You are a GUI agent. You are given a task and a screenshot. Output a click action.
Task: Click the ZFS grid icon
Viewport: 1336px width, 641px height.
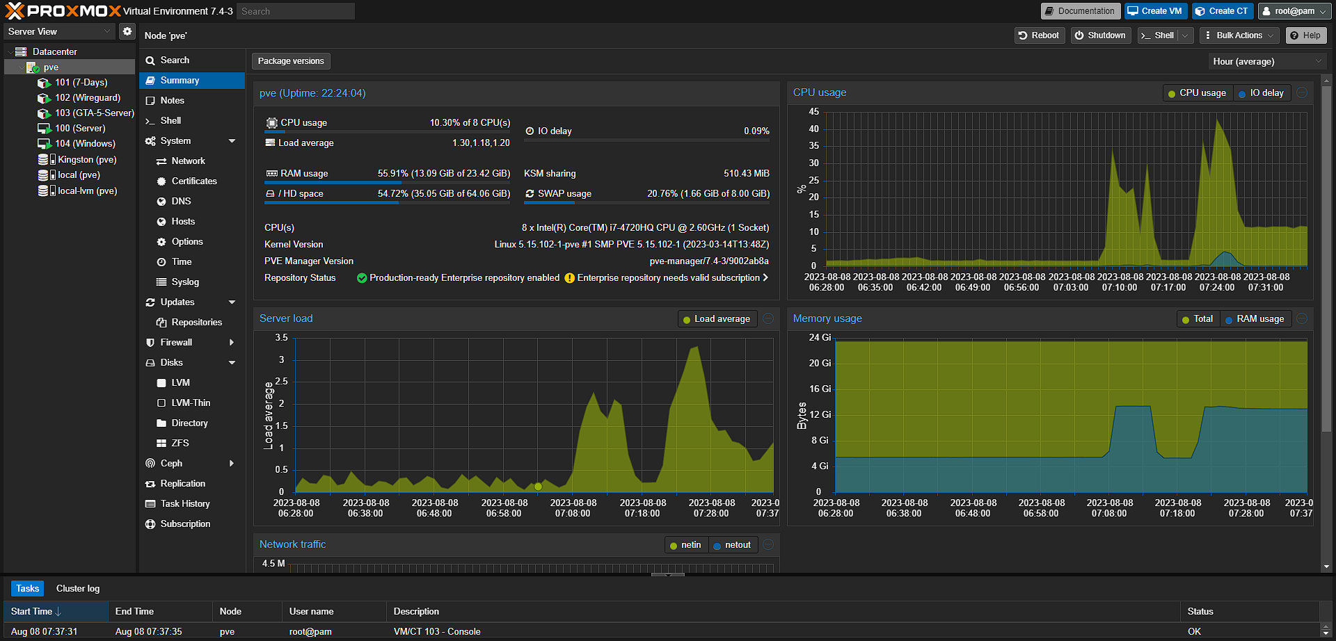[161, 444]
